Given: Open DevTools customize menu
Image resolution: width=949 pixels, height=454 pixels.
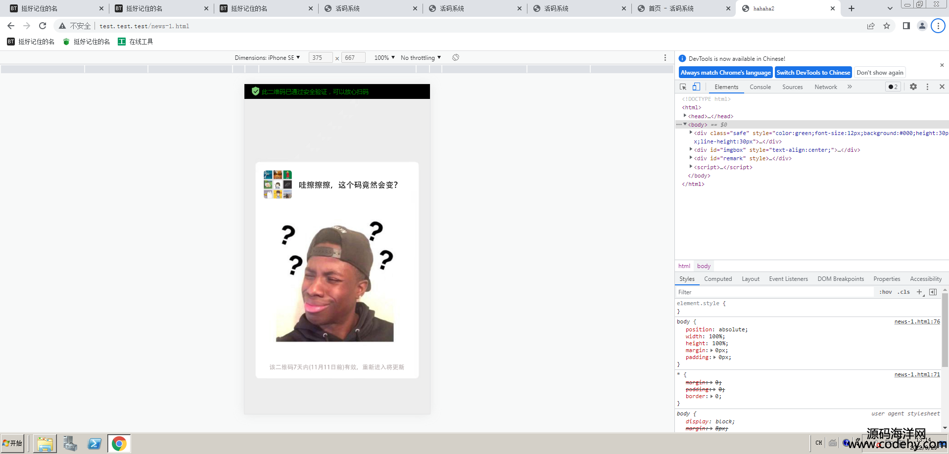Looking at the screenshot, I should pos(927,87).
